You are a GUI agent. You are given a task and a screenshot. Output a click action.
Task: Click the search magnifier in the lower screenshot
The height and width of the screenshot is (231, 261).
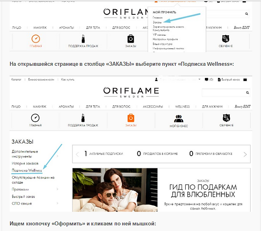point(248,93)
